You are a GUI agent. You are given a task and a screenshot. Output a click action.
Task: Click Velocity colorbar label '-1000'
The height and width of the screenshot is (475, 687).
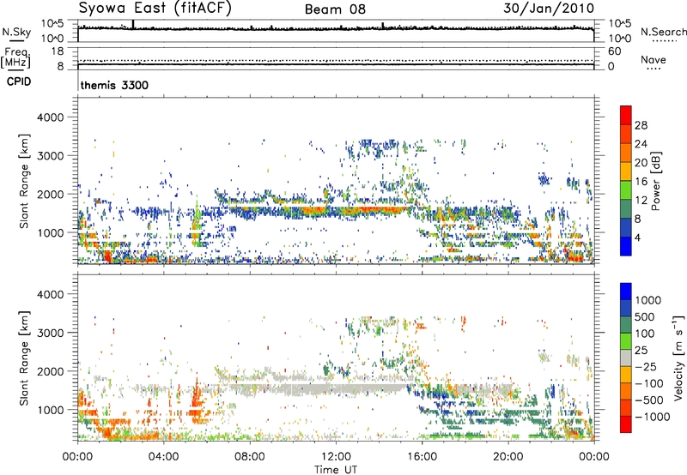coord(652,417)
